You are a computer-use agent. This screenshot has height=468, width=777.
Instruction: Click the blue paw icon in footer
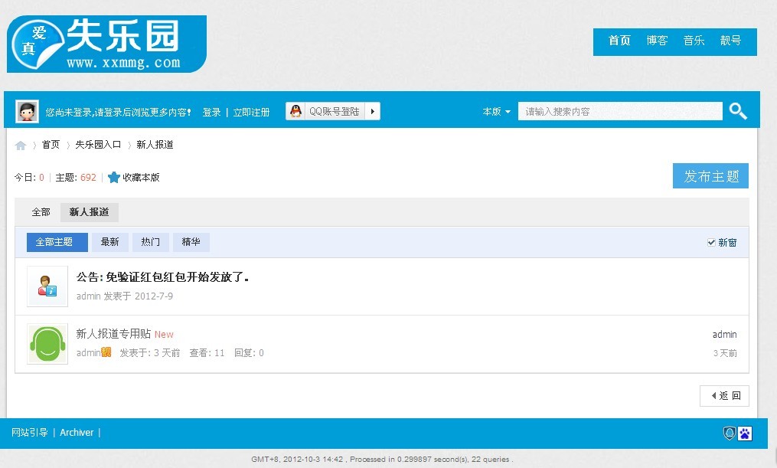pos(745,434)
